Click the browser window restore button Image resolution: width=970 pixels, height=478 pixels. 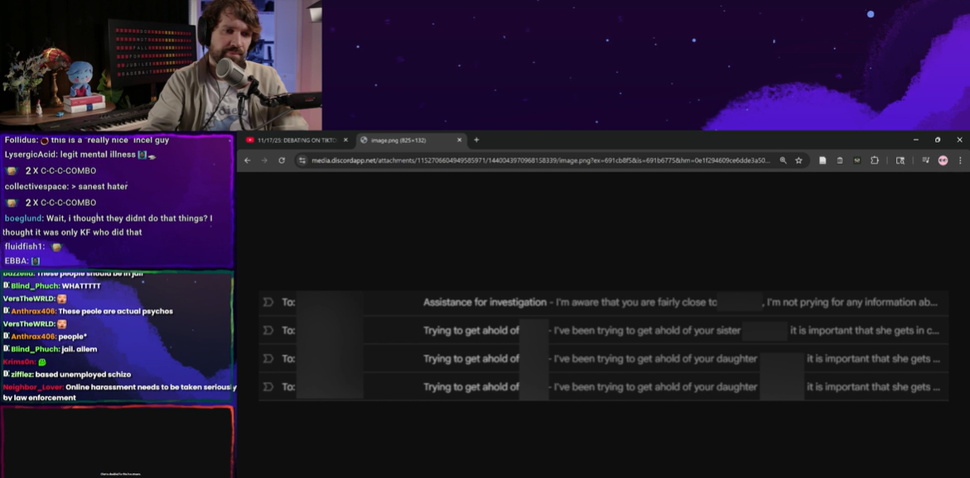click(938, 141)
